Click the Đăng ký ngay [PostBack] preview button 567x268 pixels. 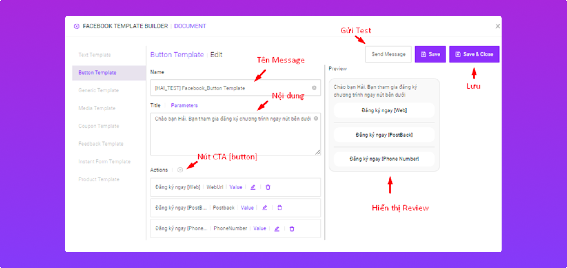click(384, 135)
